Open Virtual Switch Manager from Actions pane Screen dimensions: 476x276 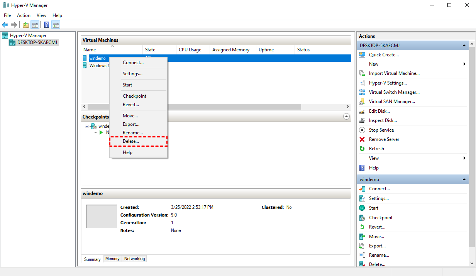(394, 92)
